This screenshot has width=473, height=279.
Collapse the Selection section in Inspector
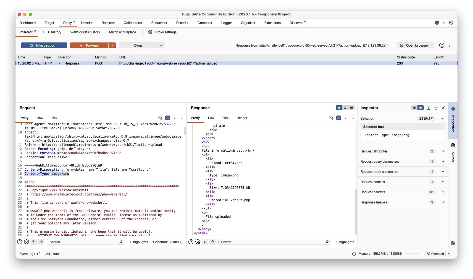coord(443,118)
